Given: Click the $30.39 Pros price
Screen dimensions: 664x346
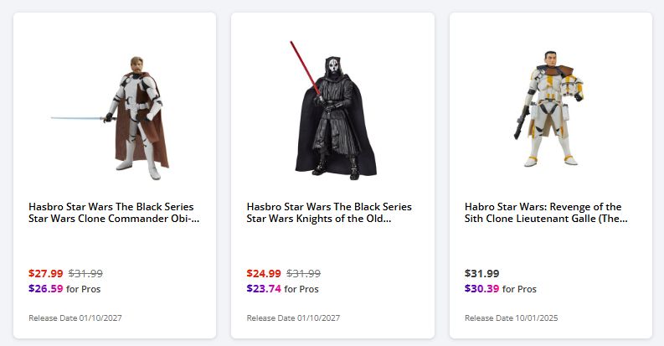Looking at the screenshot, I should tap(481, 289).
